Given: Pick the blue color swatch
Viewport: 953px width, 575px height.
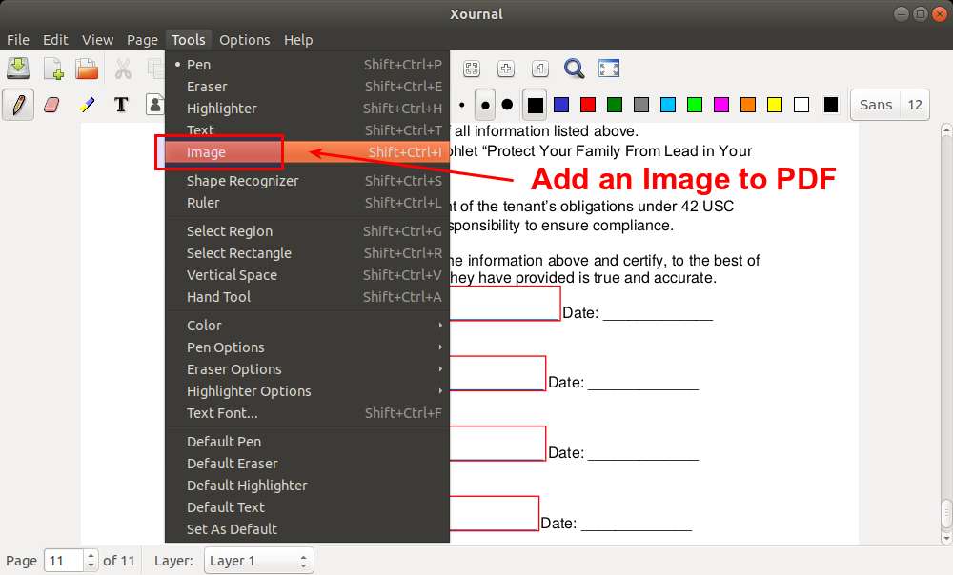Looking at the screenshot, I should [561, 105].
